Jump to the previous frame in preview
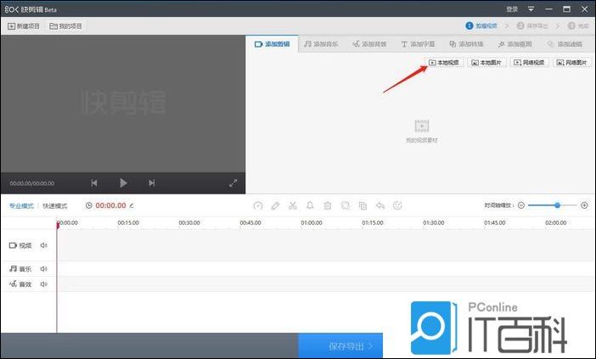 pyautogui.click(x=94, y=182)
